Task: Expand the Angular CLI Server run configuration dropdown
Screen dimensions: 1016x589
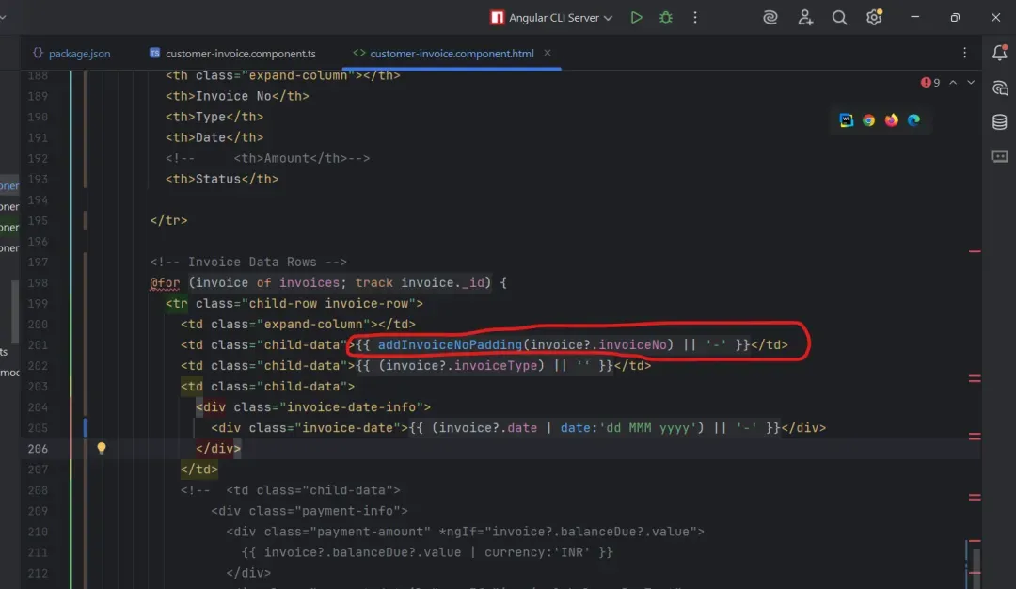Action: [x=608, y=18]
